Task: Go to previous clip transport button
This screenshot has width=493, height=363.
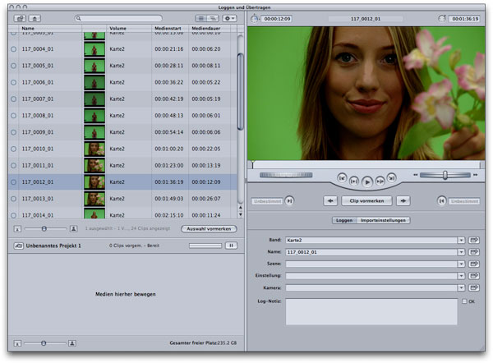Action: pos(342,178)
